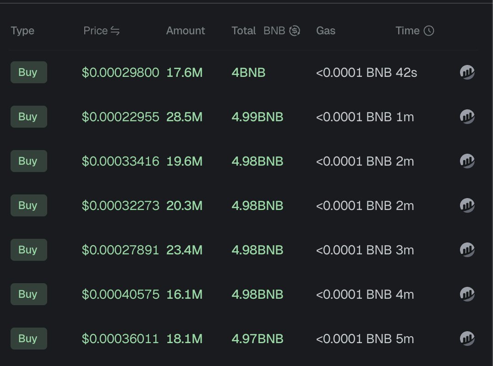Click amount 17.6M

(184, 72)
